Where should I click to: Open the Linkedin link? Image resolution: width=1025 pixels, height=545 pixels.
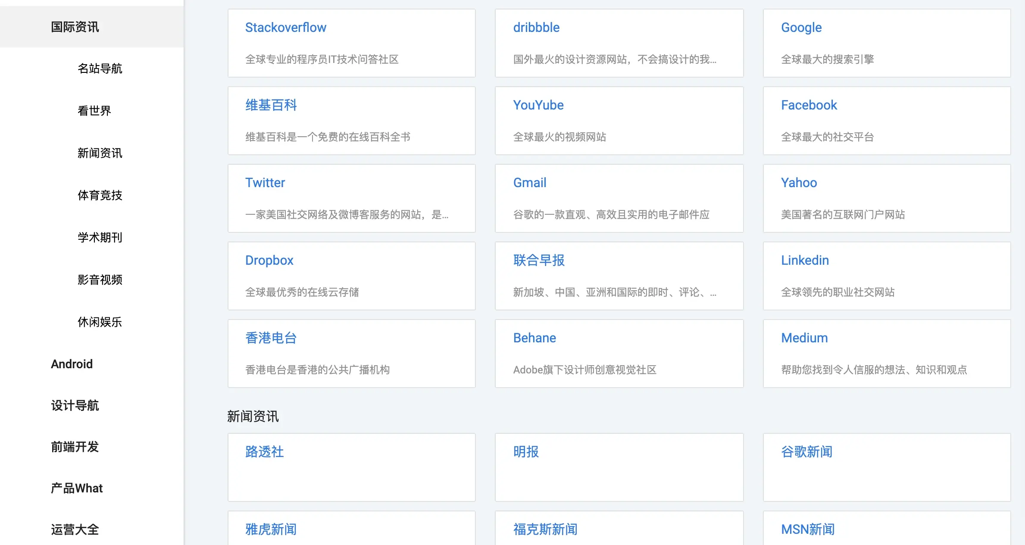[805, 260]
